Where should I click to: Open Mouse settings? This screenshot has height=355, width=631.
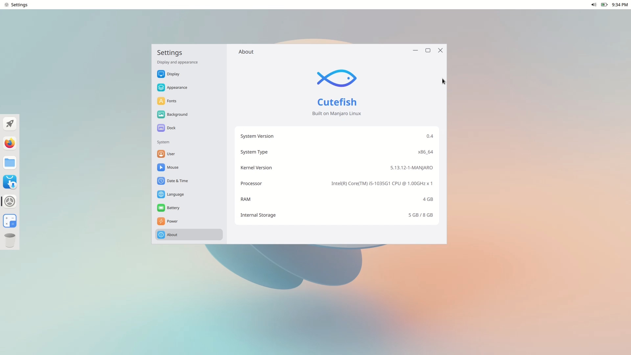172,167
